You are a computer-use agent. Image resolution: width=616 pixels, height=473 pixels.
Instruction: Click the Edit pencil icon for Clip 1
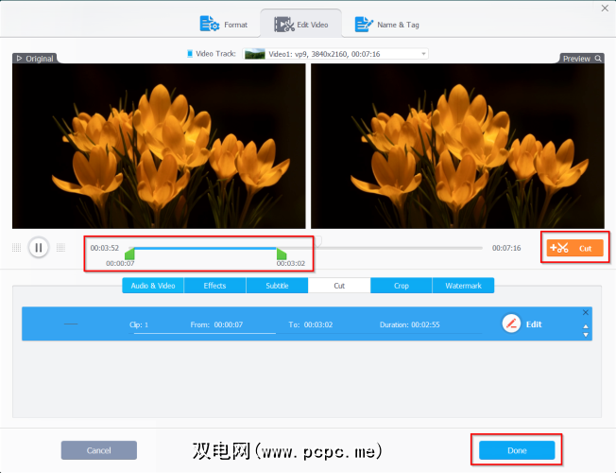(x=511, y=324)
